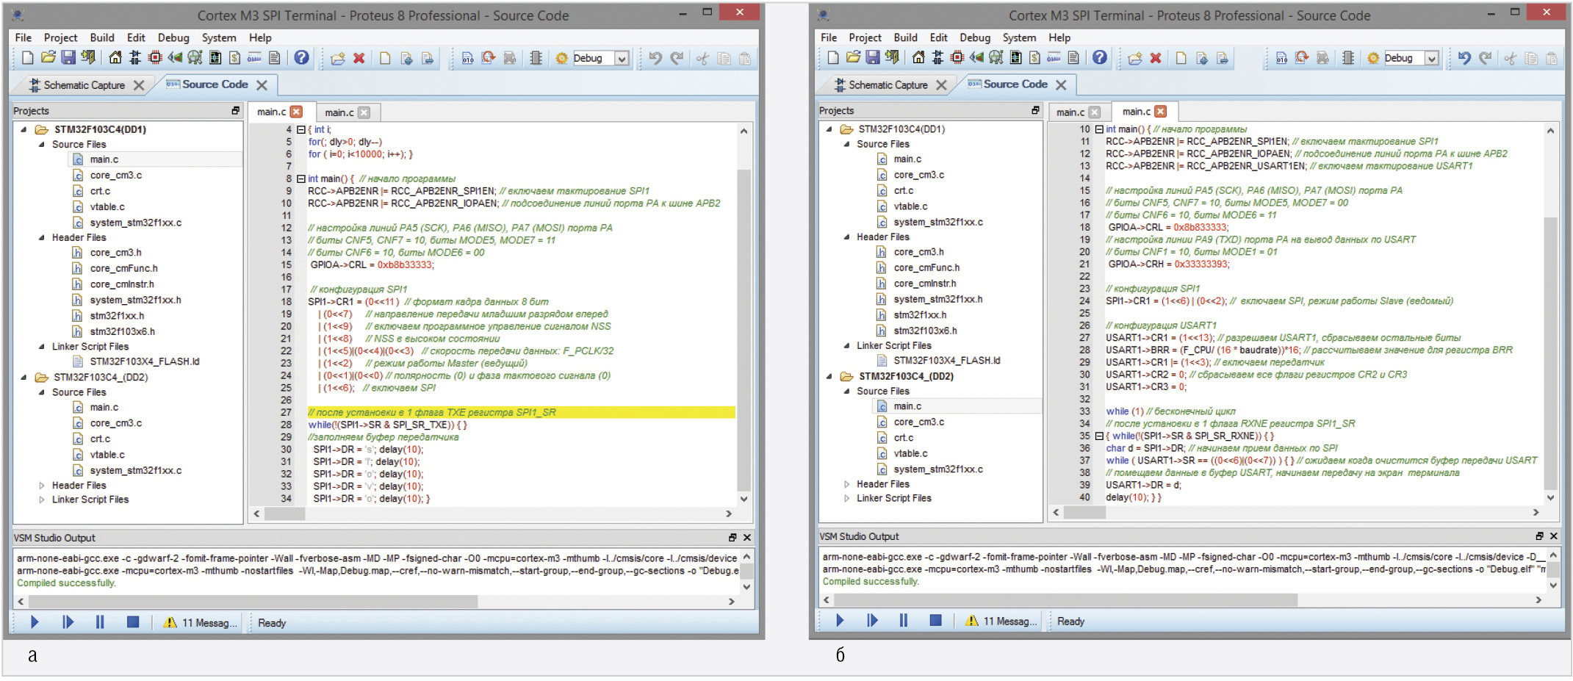This screenshot has width=1573, height=681.
Task: Click blue Help question mark in left window
Action: coord(301,58)
